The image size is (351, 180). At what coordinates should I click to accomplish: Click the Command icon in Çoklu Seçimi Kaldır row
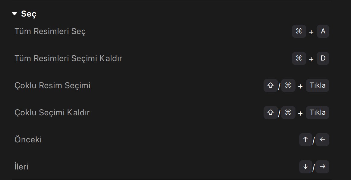pos(288,113)
